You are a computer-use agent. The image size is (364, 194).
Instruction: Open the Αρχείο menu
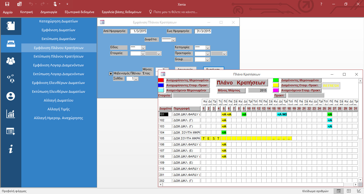pos(8,12)
